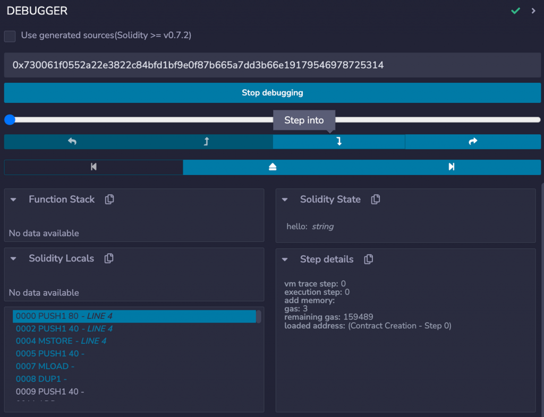Click the execution step slider handle
544x417 pixels.
[10, 120]
